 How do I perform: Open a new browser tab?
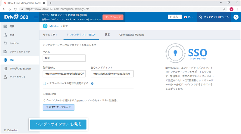(51, 3)
